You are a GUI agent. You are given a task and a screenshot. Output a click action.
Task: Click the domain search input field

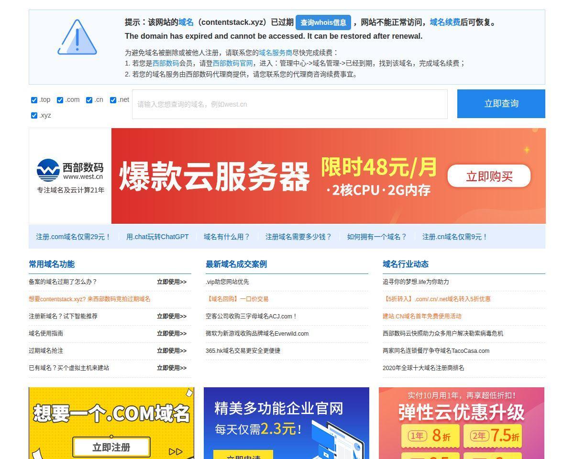[x=290, y=104]
